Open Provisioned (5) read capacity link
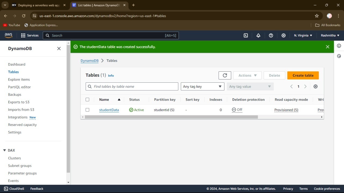The height and width of the screenshot is (193, 344). pos(286,110)
